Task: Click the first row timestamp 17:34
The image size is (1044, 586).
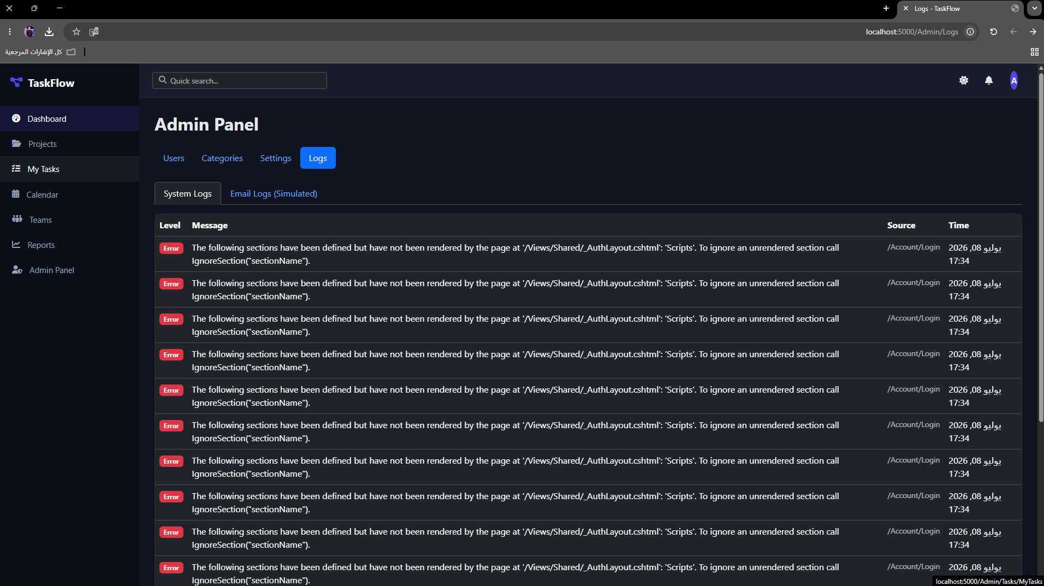Action: [x=959, y=261]
